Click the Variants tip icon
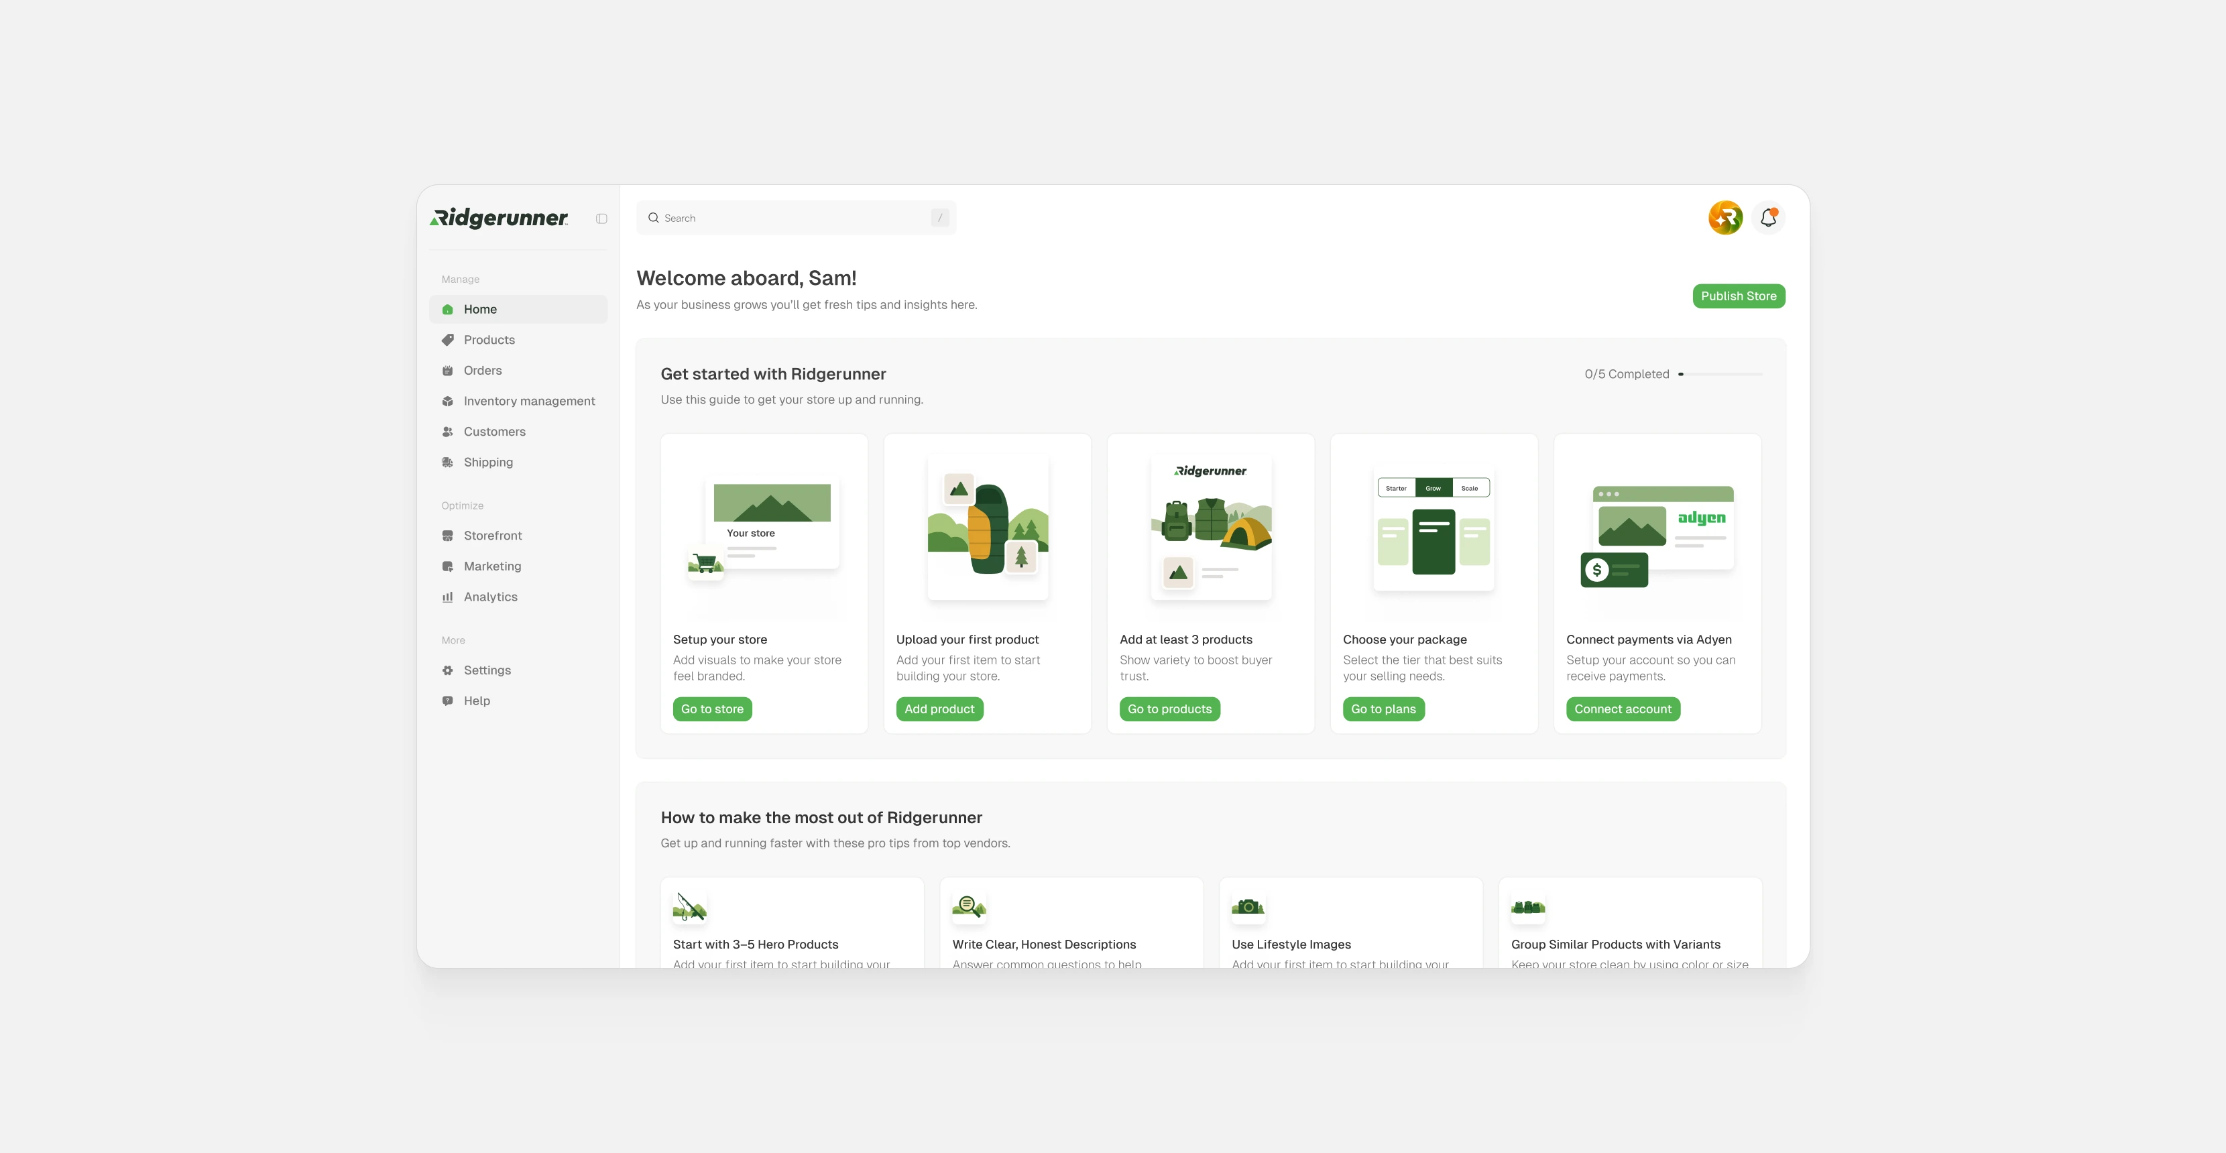Viewport: 2226px width, 1153px height. tap(1528, 907)
